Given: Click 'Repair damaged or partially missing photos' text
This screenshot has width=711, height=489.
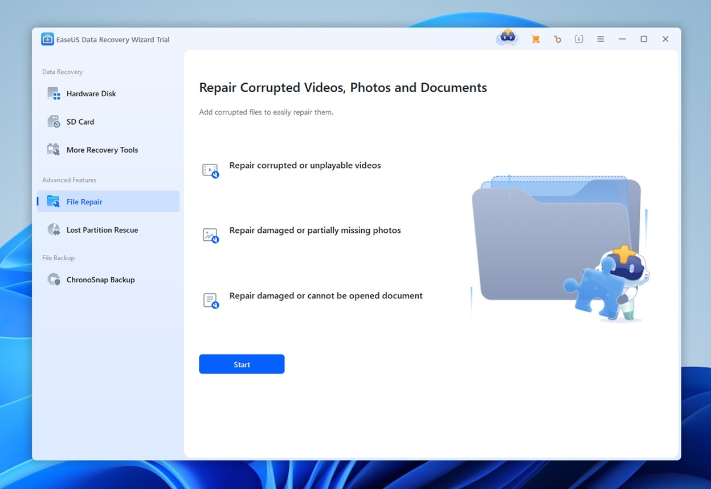Looking at the screenshot, I should [315, 231].
